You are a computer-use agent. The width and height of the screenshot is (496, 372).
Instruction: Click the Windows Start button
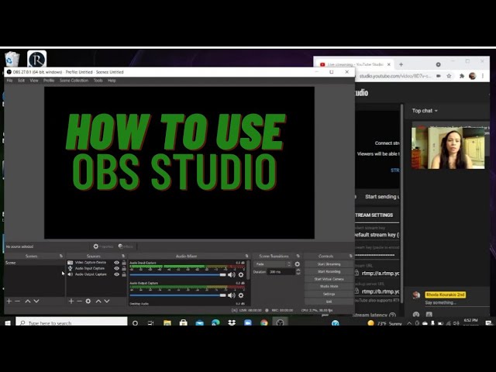pyautogui.click(x=8, y=322)
